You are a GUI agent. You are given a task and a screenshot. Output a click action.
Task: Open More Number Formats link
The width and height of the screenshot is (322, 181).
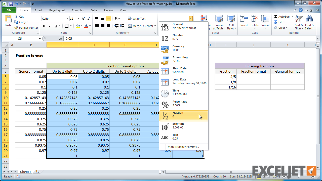tap(183, 147)
